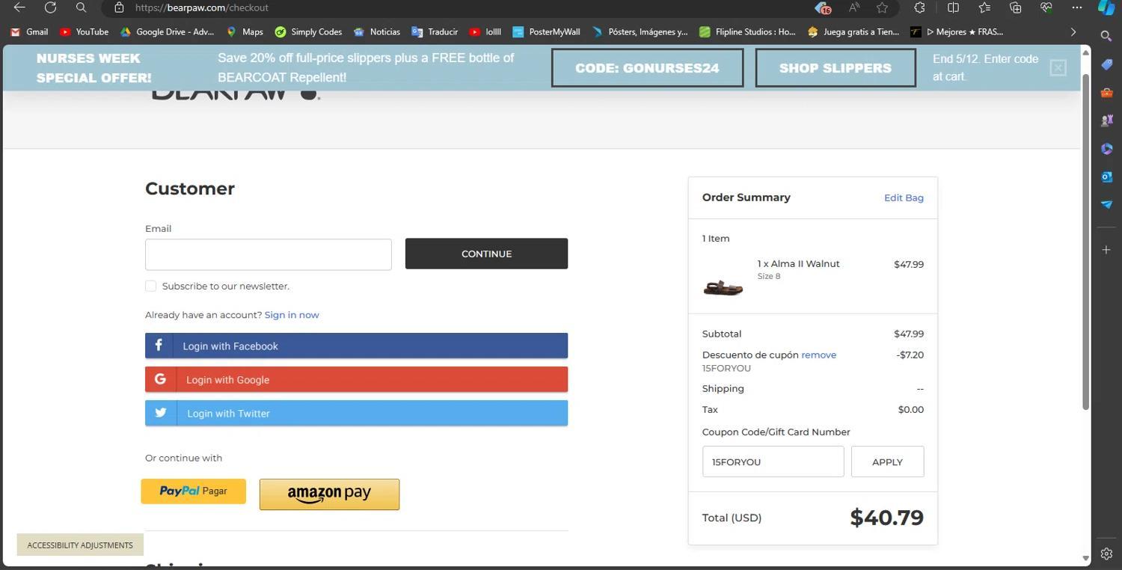Click the Twitter bird icon

[160, 413]
